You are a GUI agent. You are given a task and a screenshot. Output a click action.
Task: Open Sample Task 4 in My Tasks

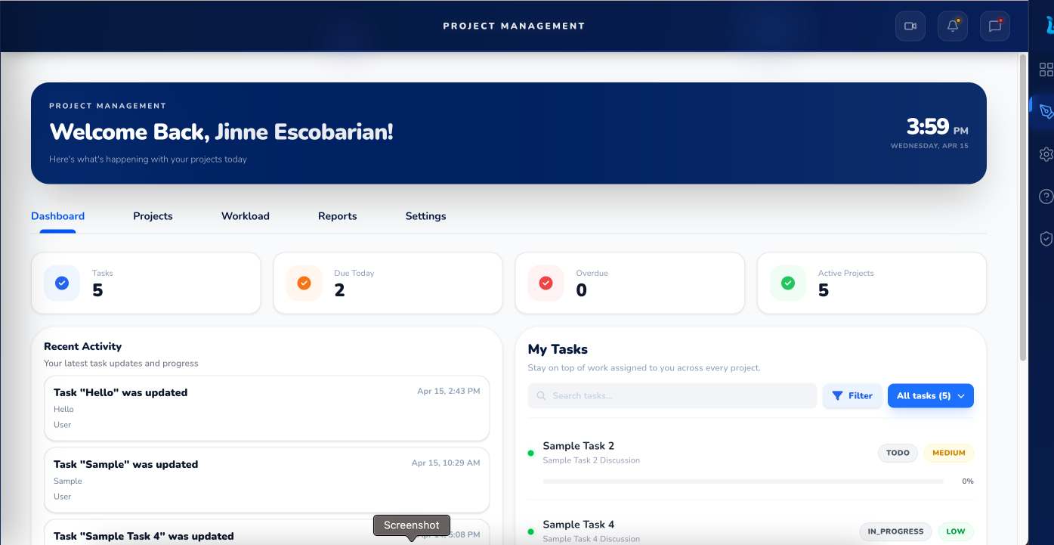point(578,525)
